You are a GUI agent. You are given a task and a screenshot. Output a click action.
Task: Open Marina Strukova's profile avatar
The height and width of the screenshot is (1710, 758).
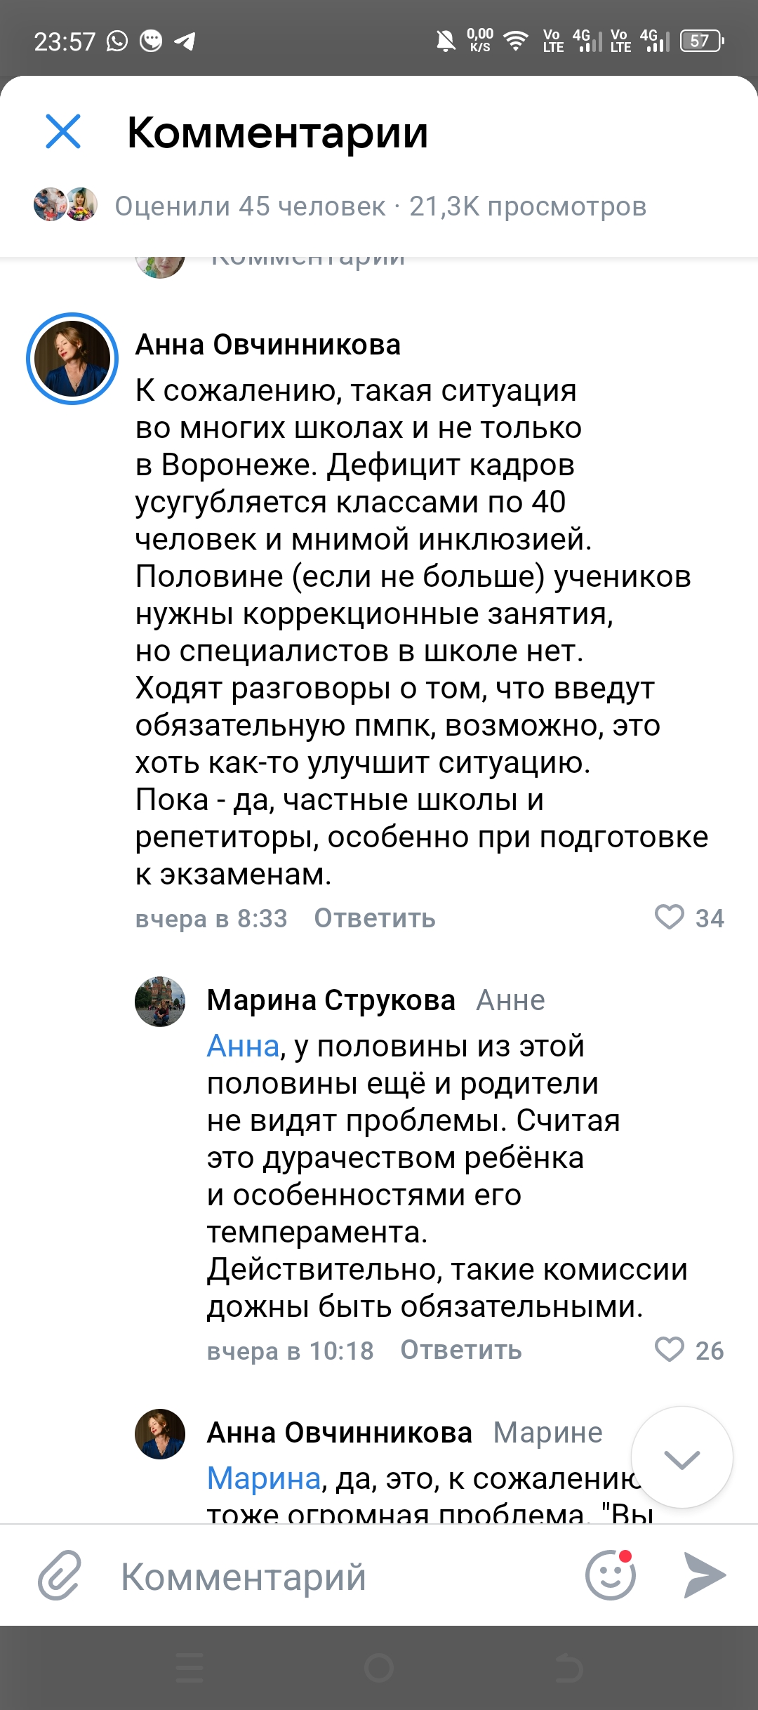(160, 1002)
